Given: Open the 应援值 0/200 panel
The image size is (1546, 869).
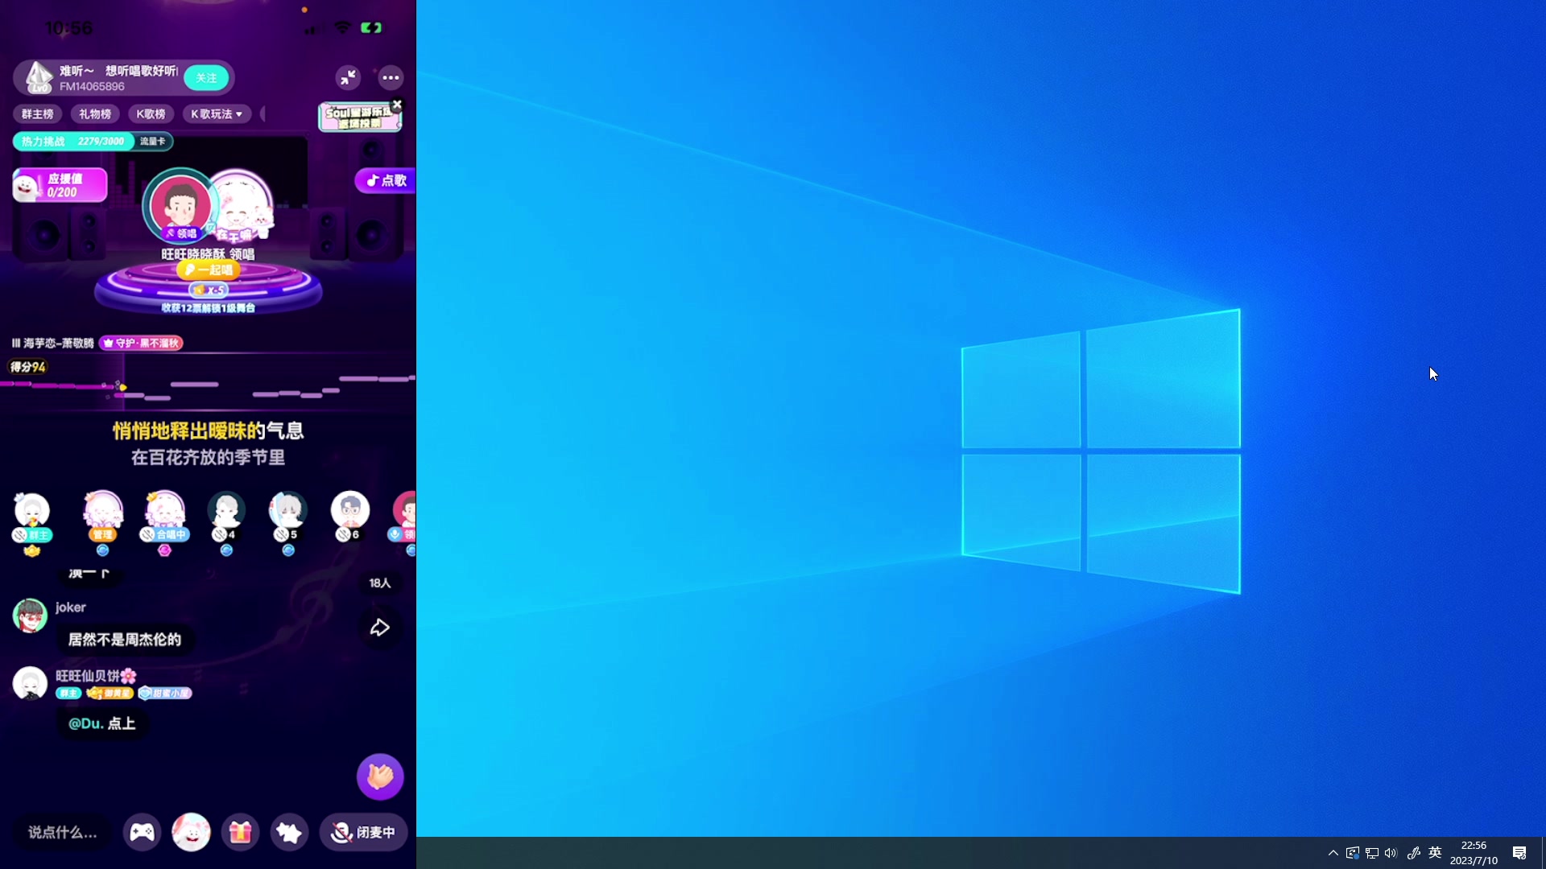Looking at the screenshot, I should click(60, 185).
